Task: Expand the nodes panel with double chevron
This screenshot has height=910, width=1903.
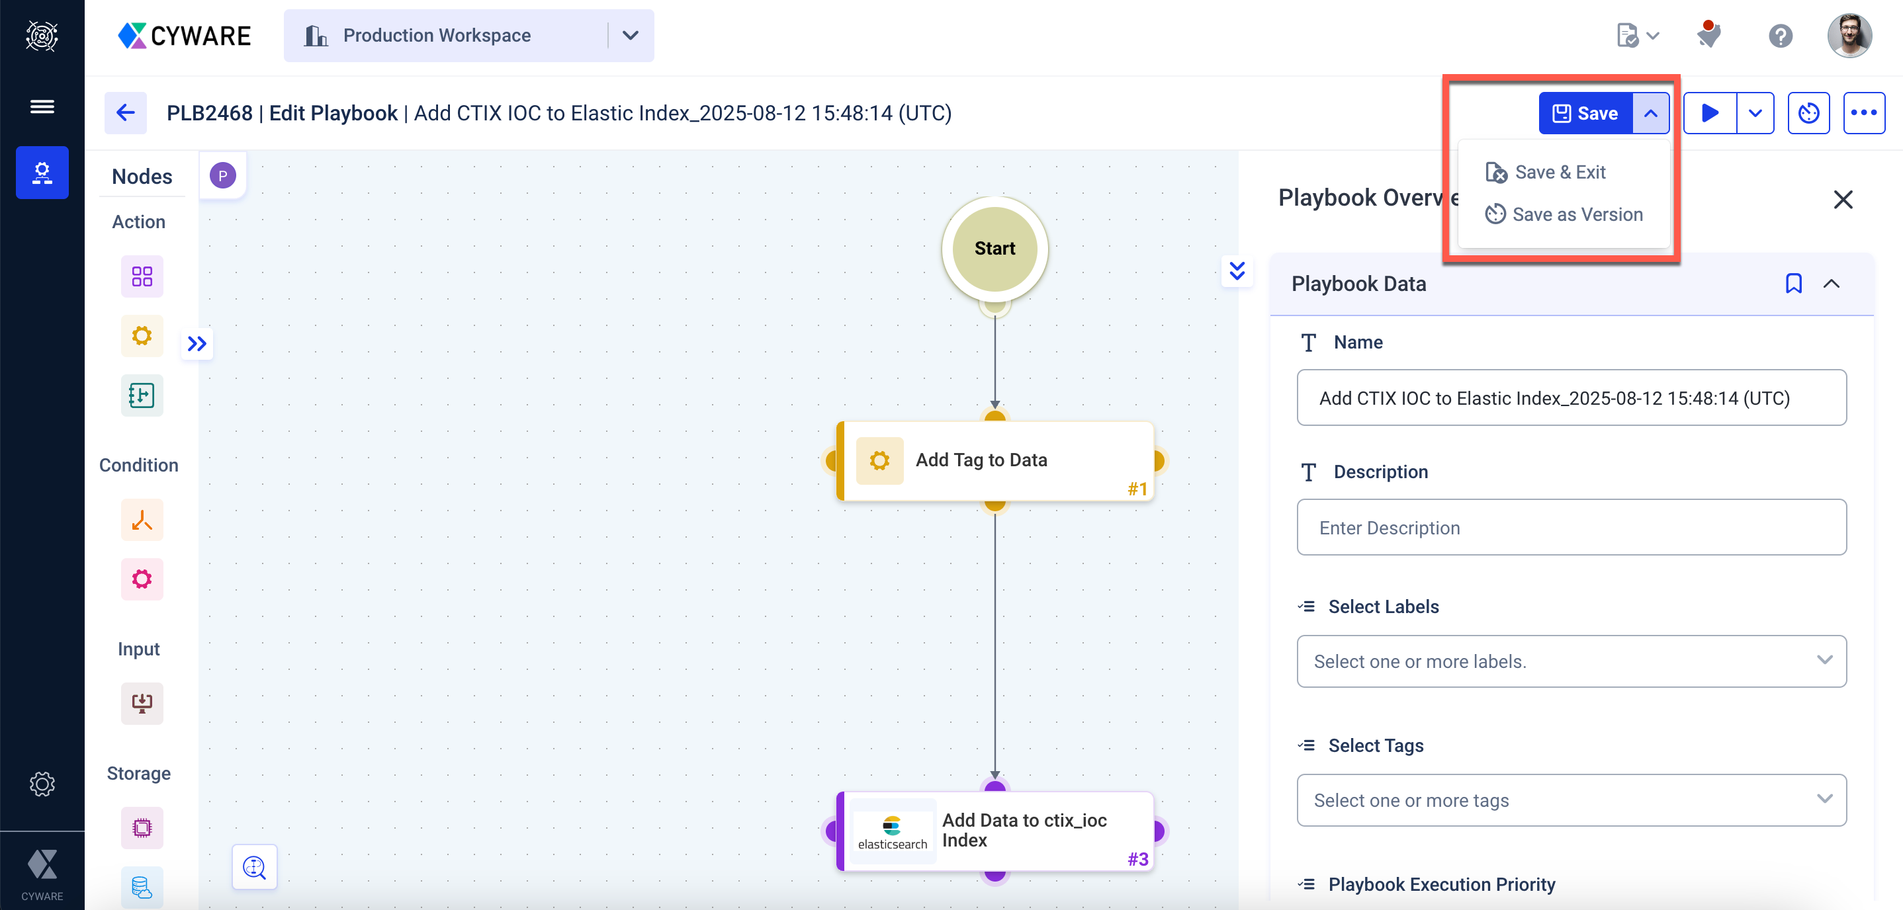Action: [x=197, y=343]
